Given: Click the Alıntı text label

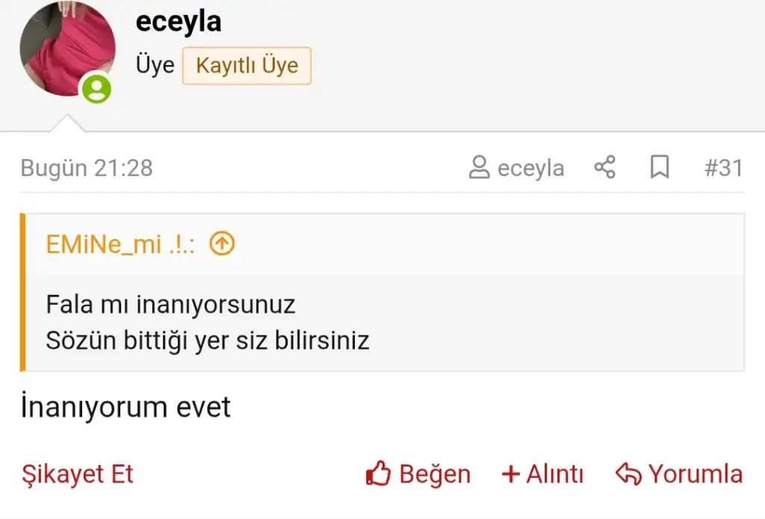Looking at the screenshot, I should 554,474.
